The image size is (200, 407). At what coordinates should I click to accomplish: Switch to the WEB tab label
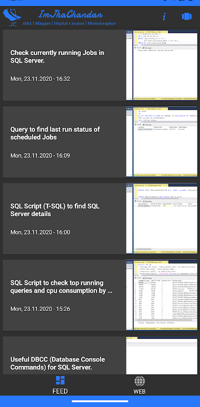point(140,391)
